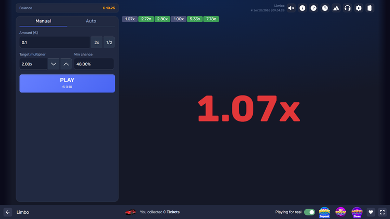This screenshot has height=219, width=390.
Task: Switch to the Auto tab
Action: pyautogui.click(x=91, y=21)
